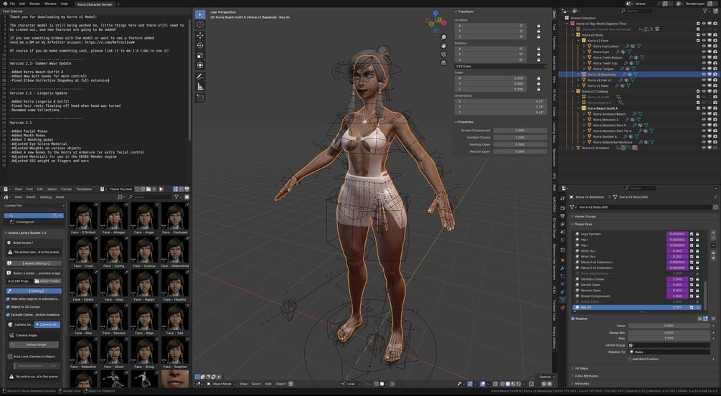Open Templates menu in text editor
This screenshot has width=721, height=396.
click(x=84, y=189)
